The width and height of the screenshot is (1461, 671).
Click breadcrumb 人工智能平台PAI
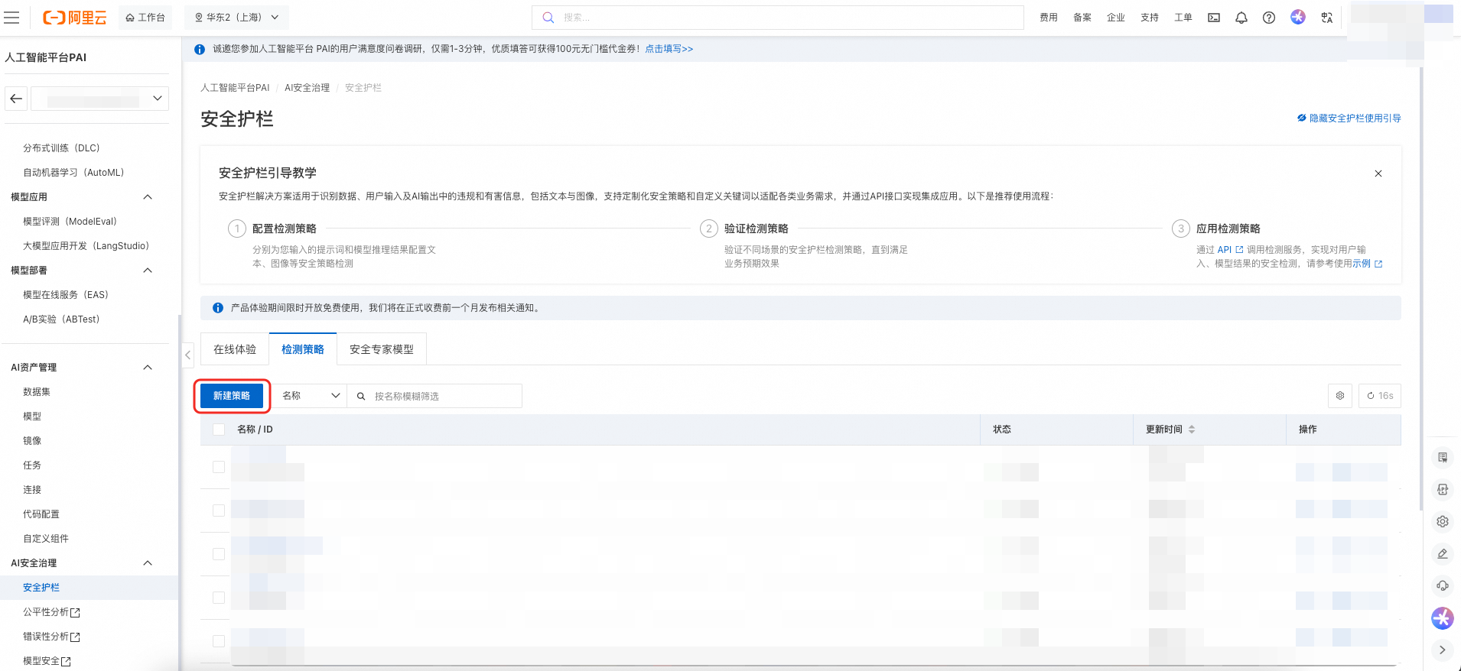(235, 88)
